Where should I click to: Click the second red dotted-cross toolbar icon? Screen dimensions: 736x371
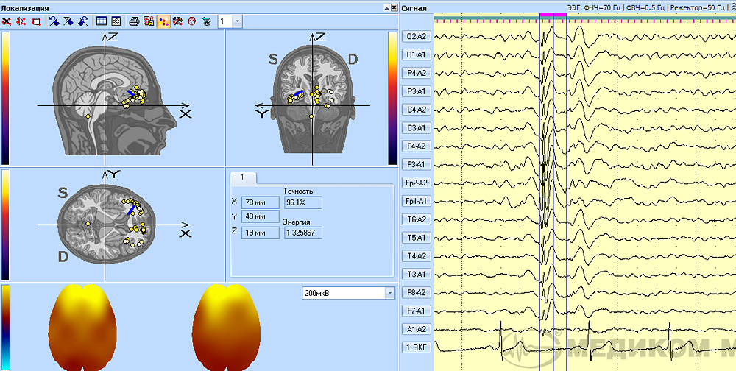[x=21, y=21]
